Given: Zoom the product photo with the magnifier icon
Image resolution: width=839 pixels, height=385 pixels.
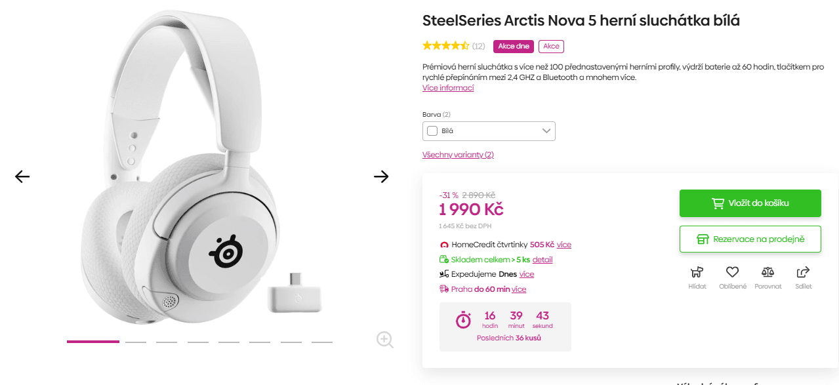Looking at the screenshot, I should (x=384, y=340).
